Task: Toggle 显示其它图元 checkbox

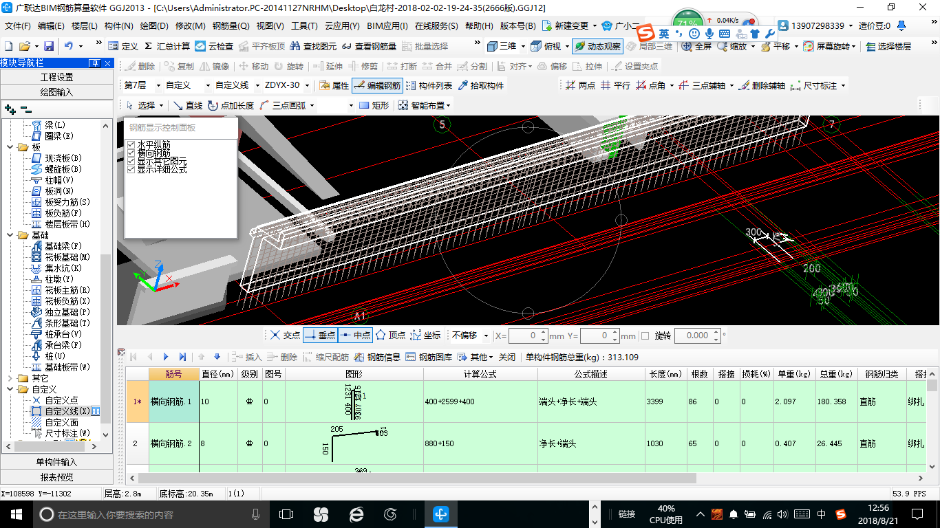Action: [x=131, y=161]
